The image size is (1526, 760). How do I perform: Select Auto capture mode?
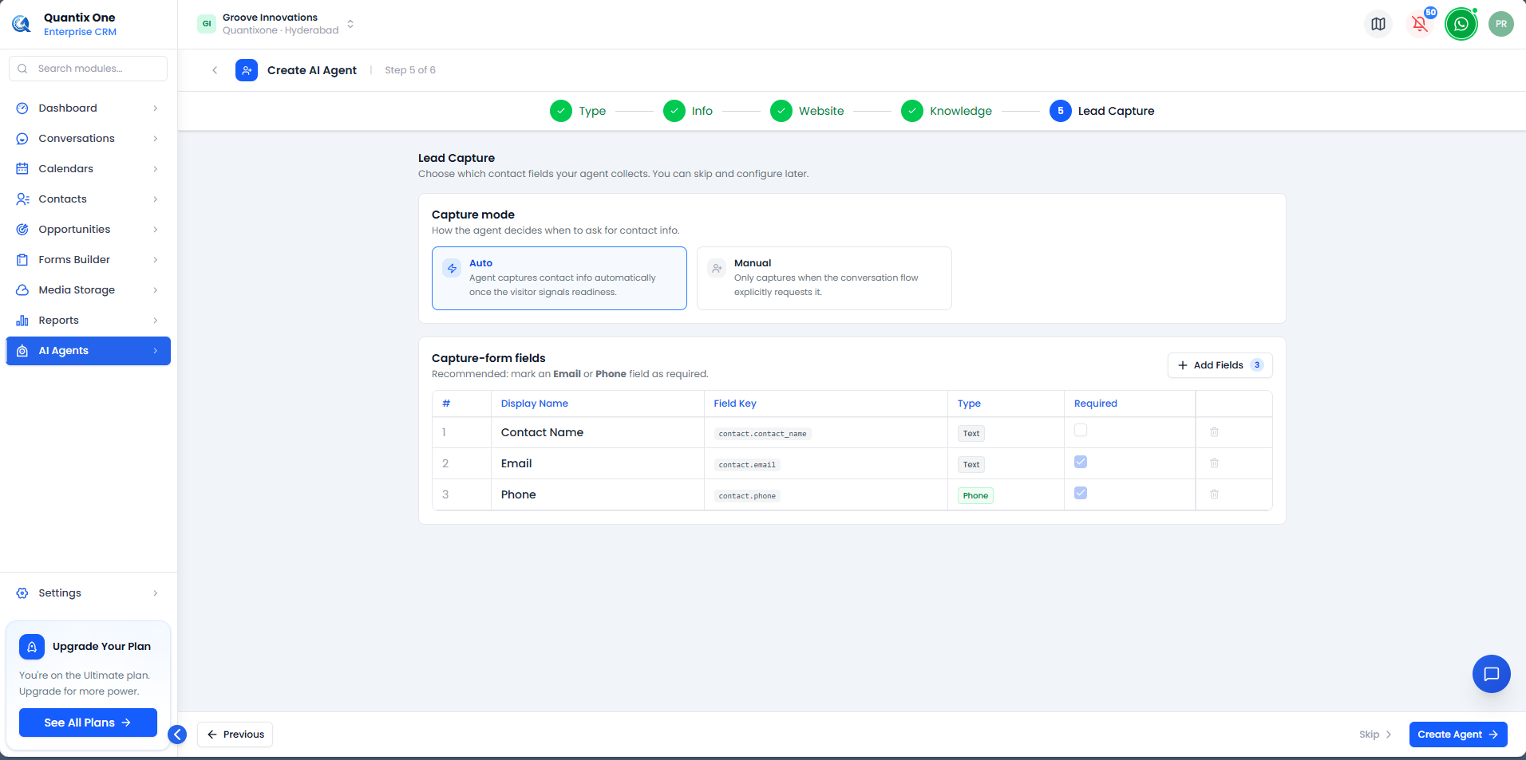559,278
